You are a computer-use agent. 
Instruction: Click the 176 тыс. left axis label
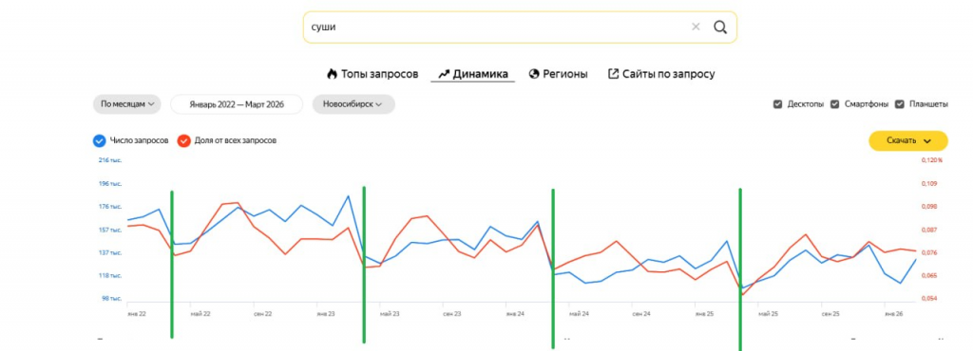(110, 207)
